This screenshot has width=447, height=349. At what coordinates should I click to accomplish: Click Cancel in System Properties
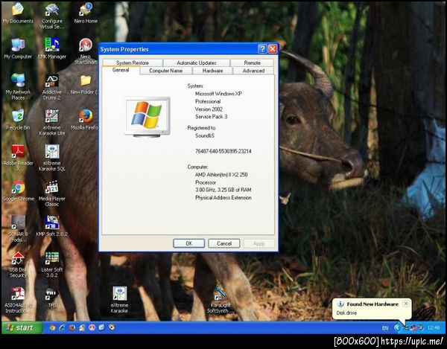coord(224,243)
